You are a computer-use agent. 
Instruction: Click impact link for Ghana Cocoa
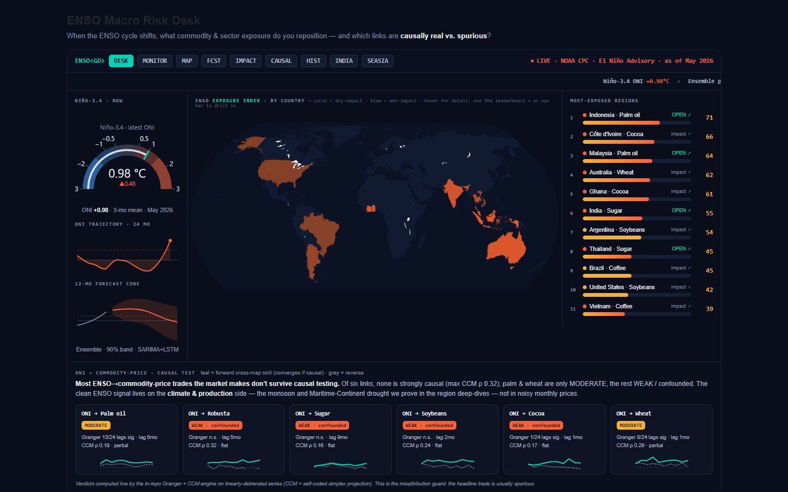pyautogui.click(x=681, y=191)
